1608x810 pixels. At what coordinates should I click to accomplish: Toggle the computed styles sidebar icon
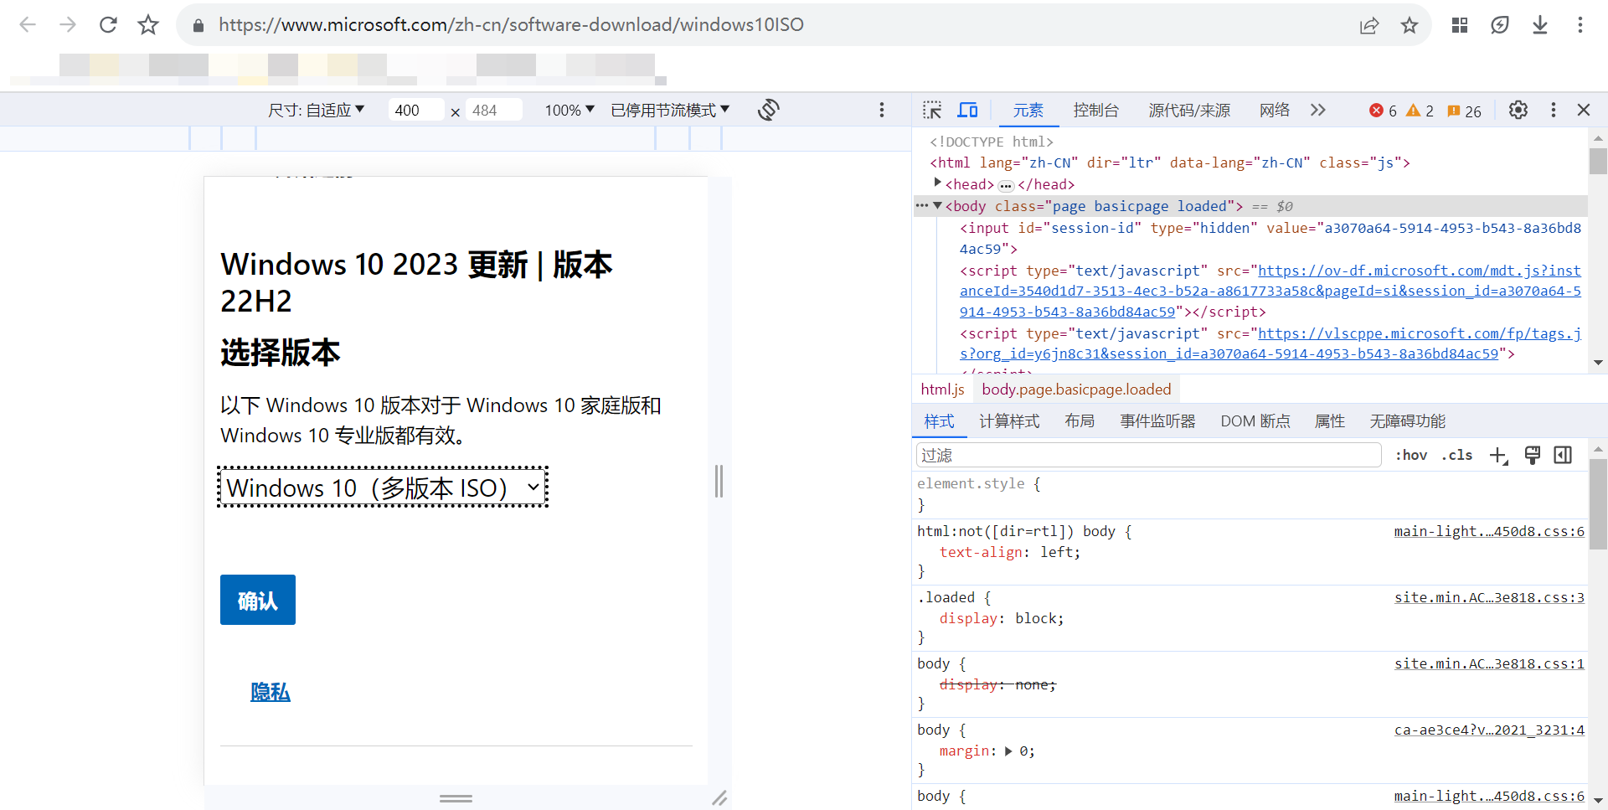click(x=1563, y=455)
